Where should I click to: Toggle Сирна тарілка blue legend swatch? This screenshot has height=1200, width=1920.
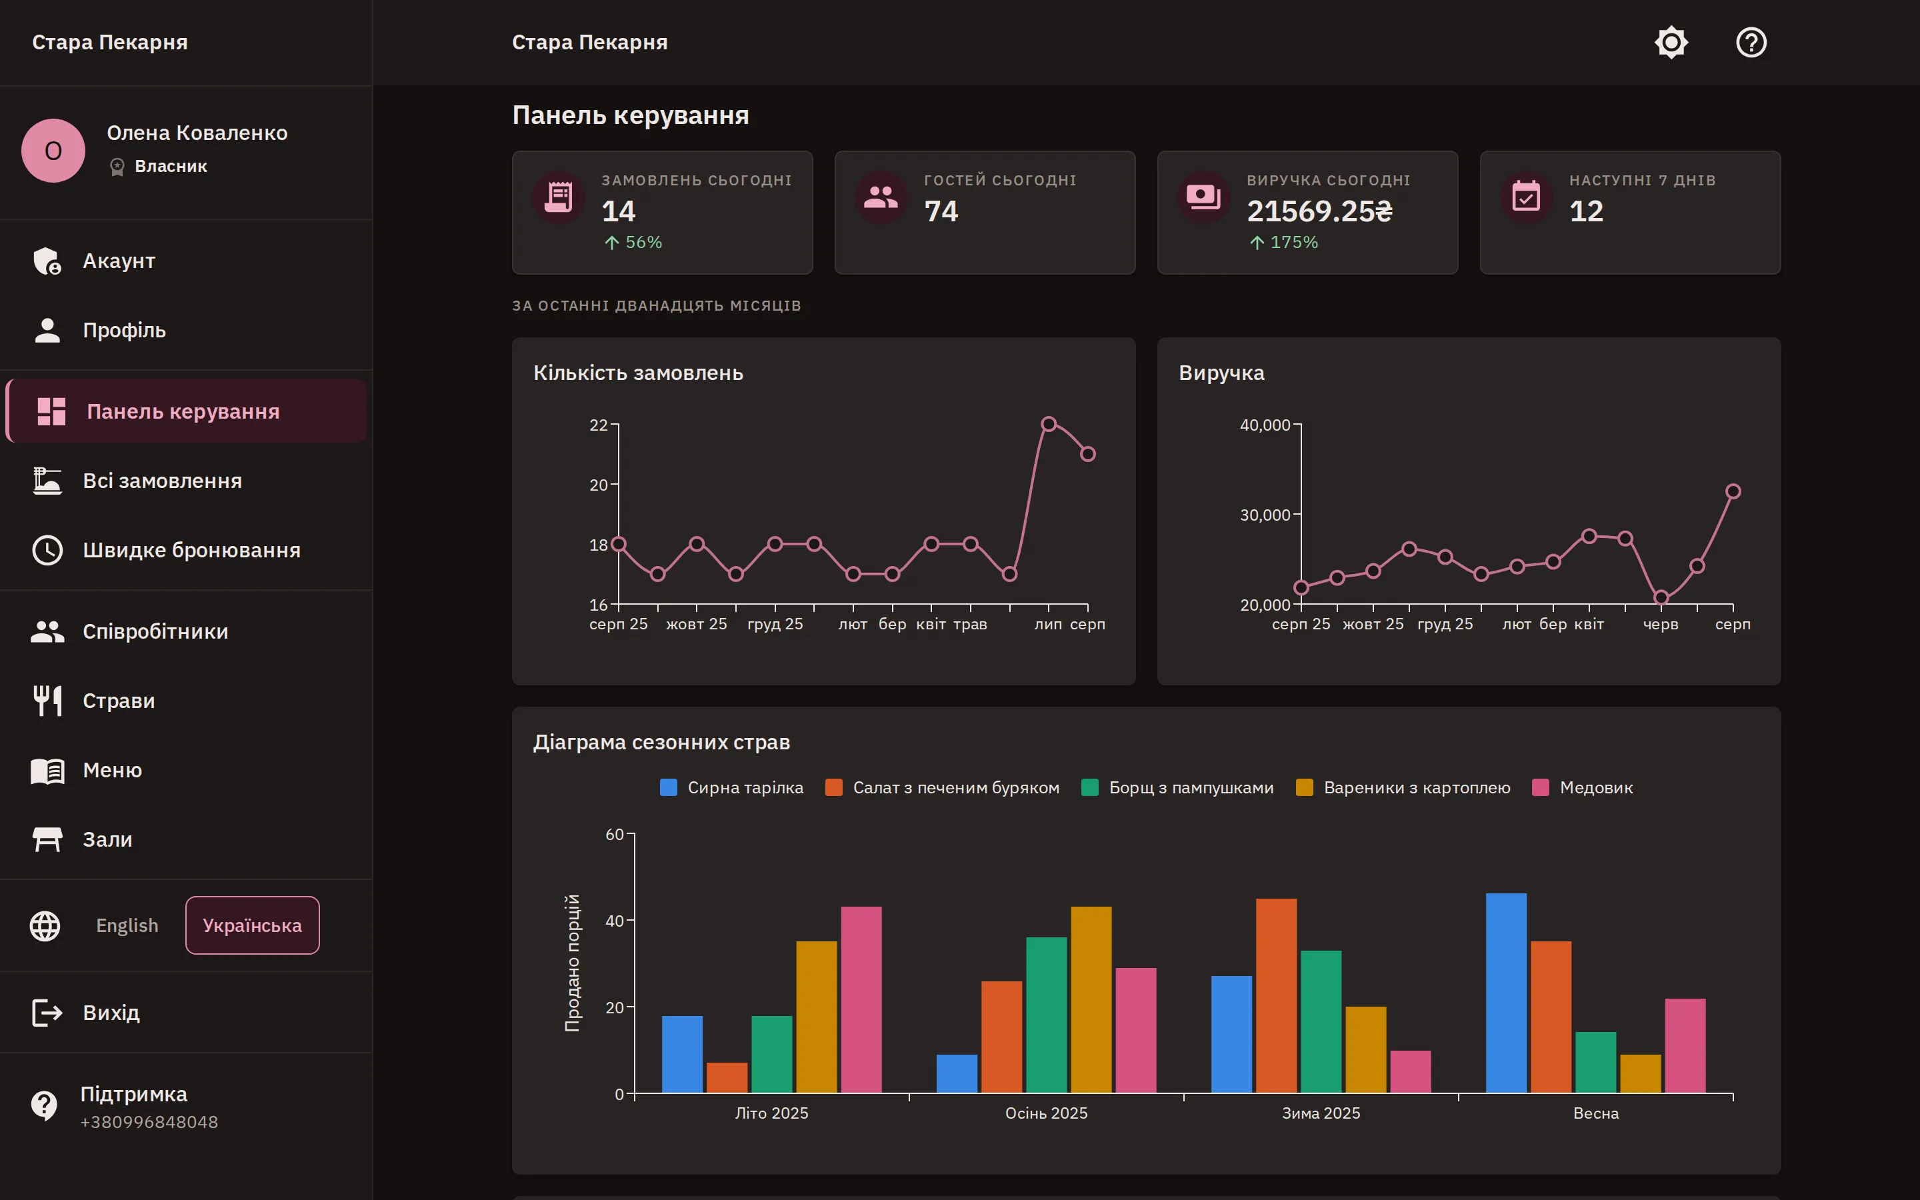[x=669, y=787]
